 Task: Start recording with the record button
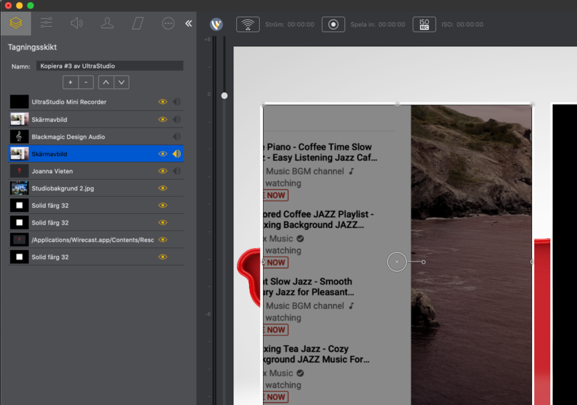pyautogui.click(x=333, y=25)
